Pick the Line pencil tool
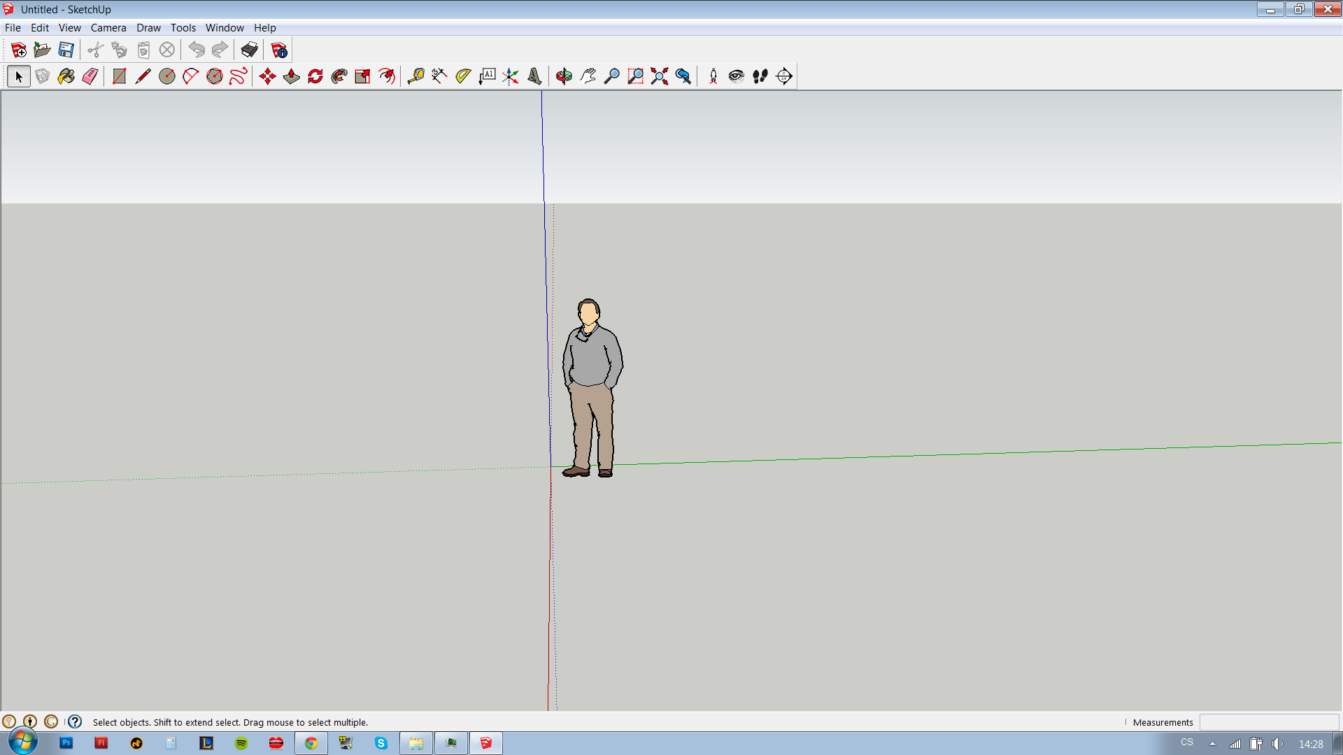The width and height of the screenshot is (1343, 755). coord(143,76)
